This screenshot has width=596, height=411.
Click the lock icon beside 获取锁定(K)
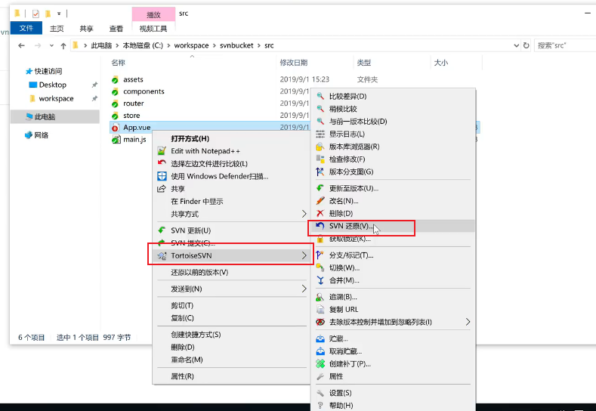[320, 239]
